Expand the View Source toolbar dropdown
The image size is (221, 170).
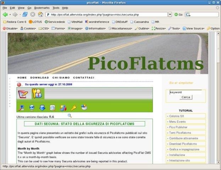tap(194, 28)
